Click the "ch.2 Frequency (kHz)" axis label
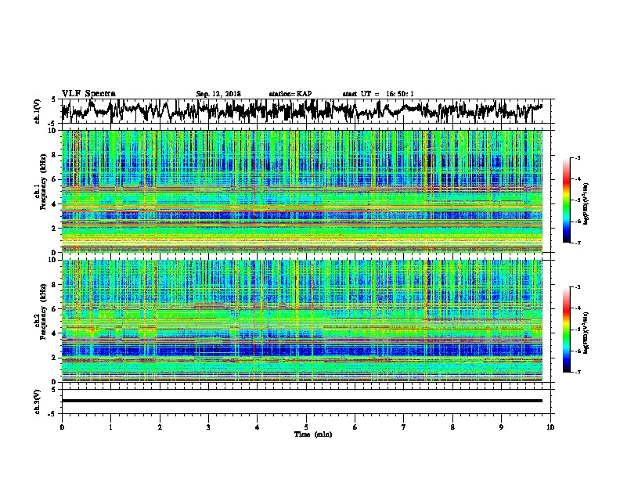 pos(40,311)
